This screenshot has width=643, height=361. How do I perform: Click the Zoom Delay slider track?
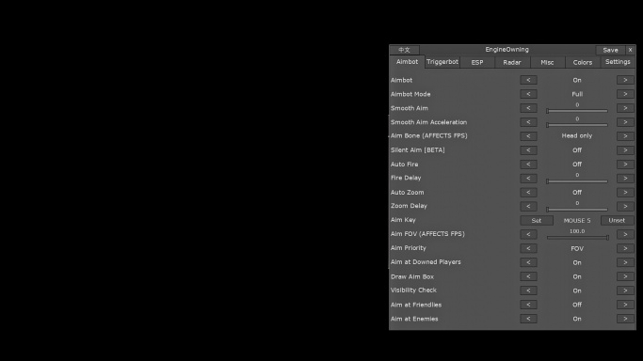pos(577,209)
